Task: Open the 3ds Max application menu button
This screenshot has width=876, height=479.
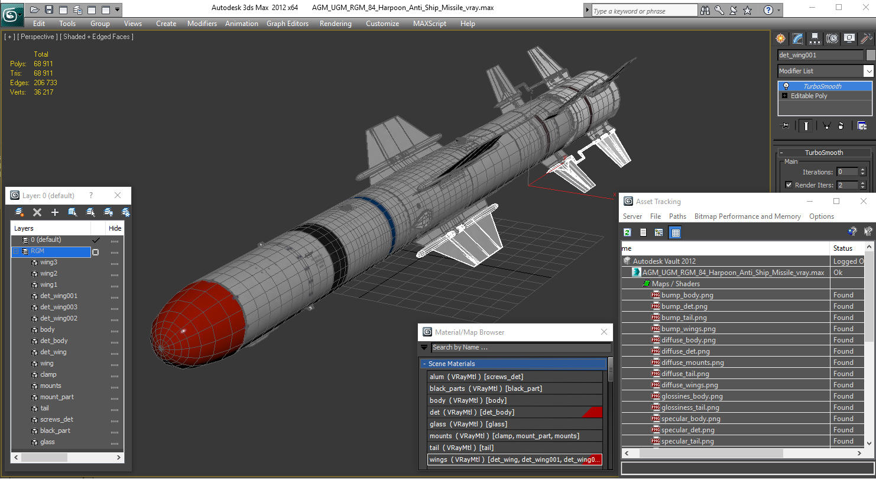Action: 12,14
